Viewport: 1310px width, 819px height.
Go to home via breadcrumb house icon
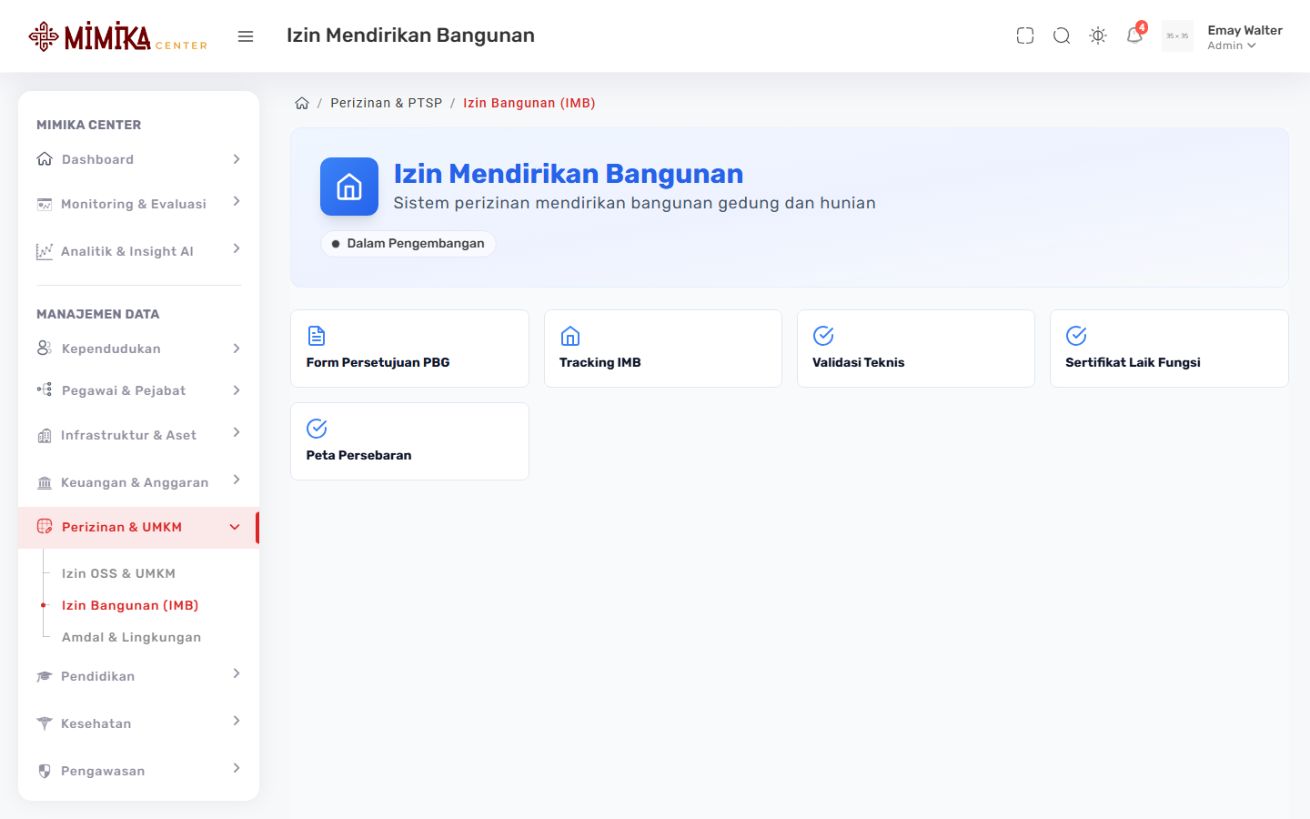[x=302, y=103]
